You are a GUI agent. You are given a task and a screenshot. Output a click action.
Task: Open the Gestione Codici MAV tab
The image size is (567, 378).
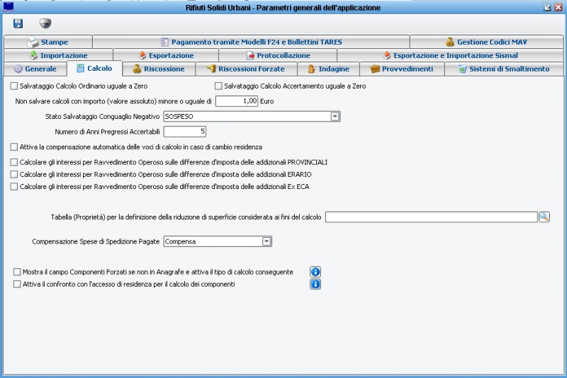[486, 42]
